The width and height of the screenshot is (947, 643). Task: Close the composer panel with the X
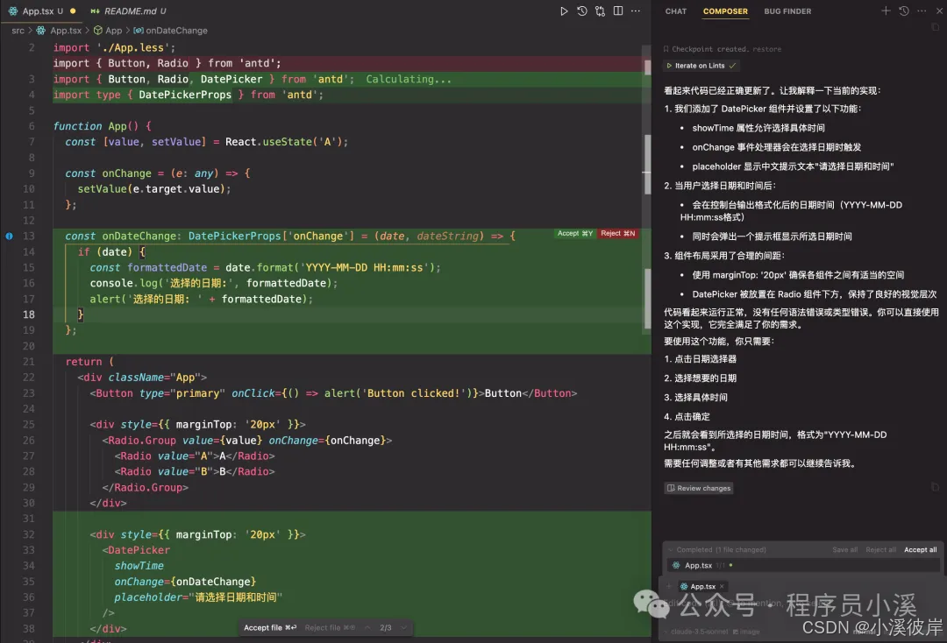[x=939, y=11]
